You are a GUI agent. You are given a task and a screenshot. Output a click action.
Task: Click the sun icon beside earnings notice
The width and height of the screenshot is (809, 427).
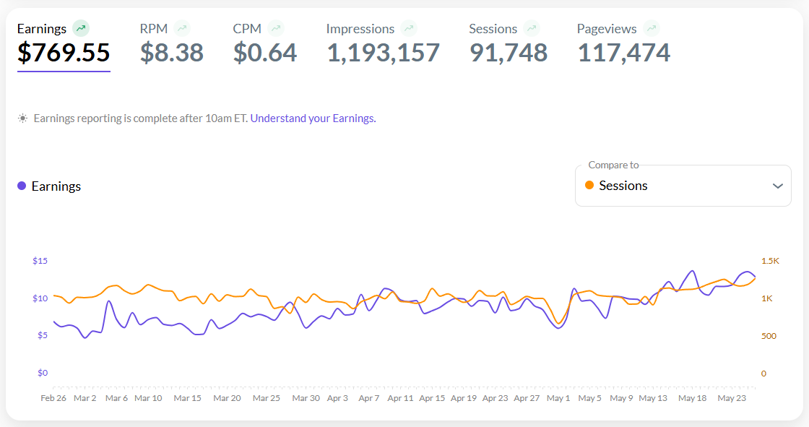(23, 118)
